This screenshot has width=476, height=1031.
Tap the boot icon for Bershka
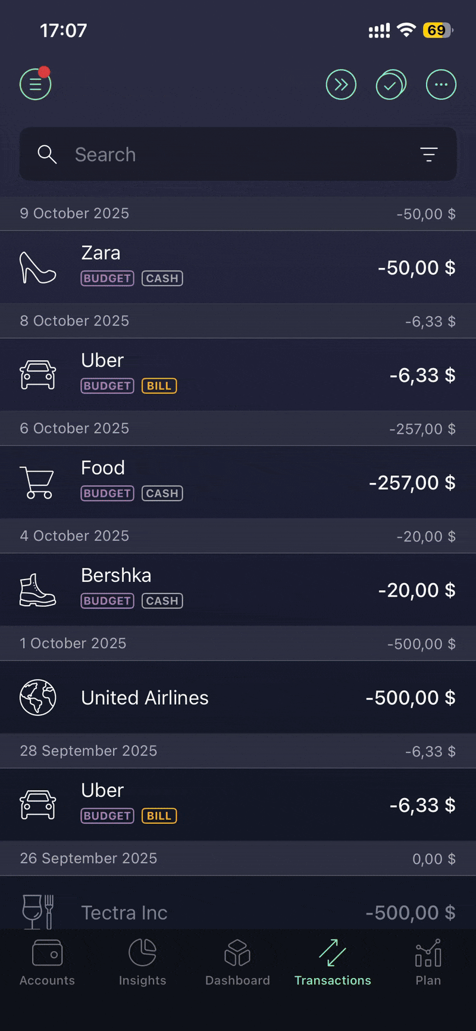(x=37, y=590)
